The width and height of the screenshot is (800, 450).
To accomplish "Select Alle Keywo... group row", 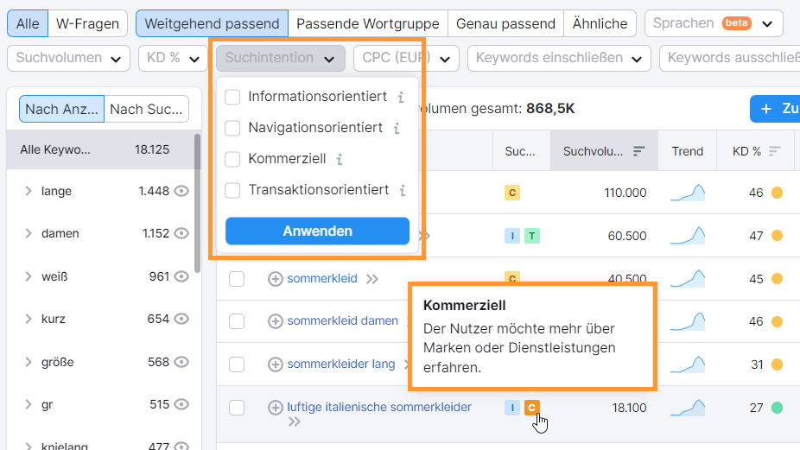I will click(100, 149).
